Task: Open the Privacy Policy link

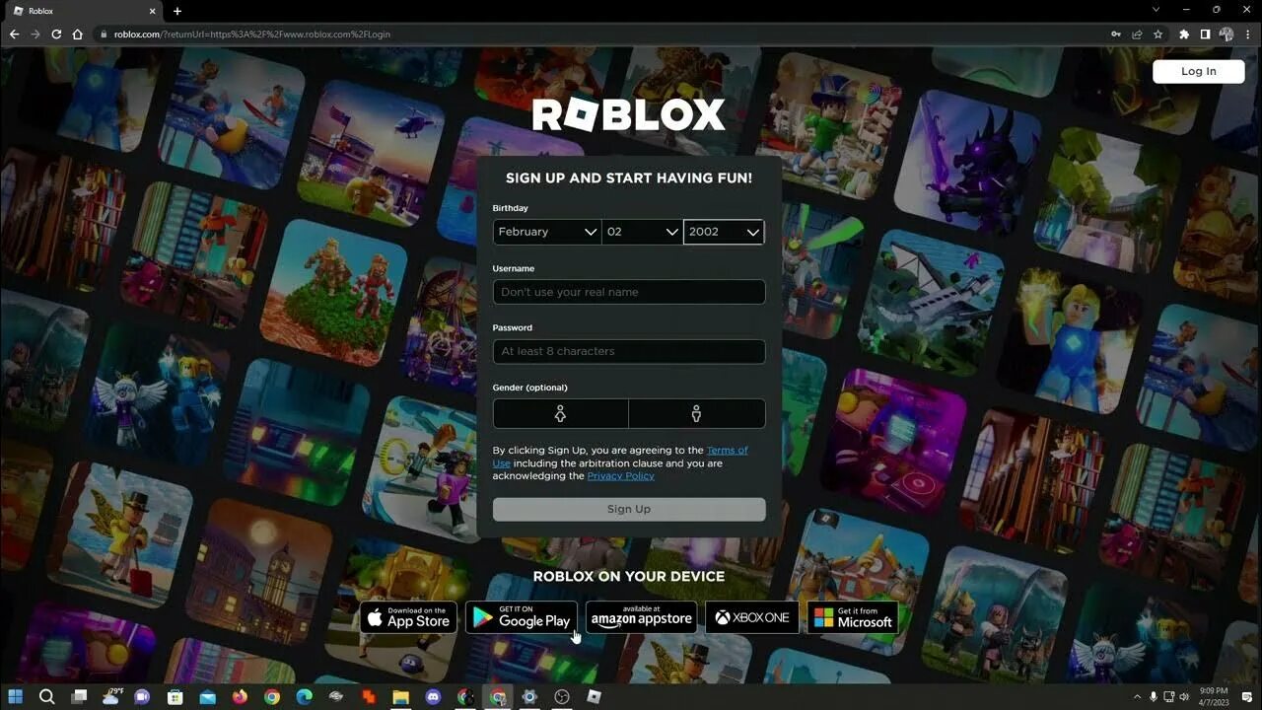Action: point(620,475)
